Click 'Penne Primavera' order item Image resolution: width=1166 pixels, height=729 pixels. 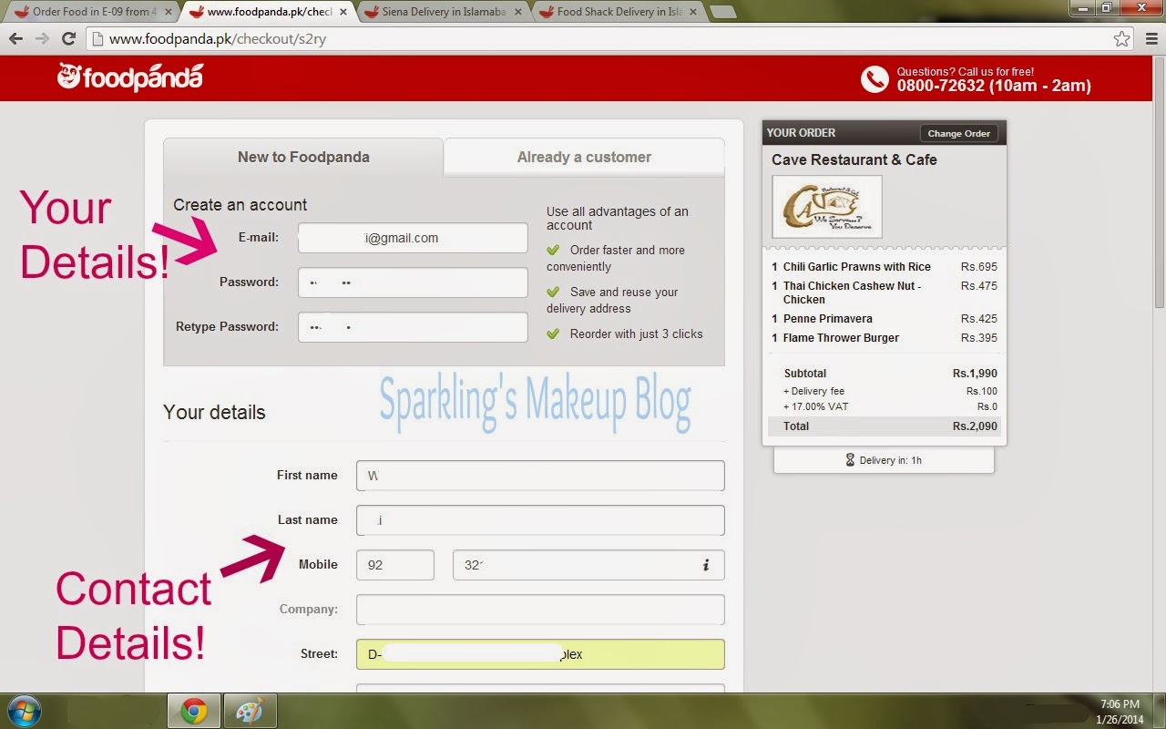[828, 319]
